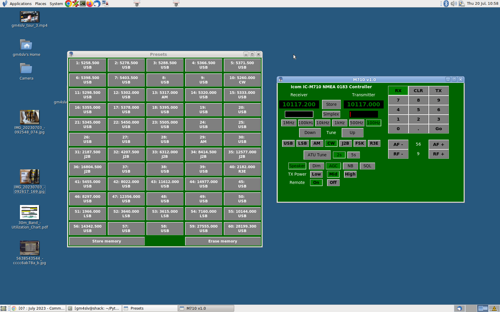Launch the terminal emulator from the top panel
The image size is (500, 312).
(83, 4)
